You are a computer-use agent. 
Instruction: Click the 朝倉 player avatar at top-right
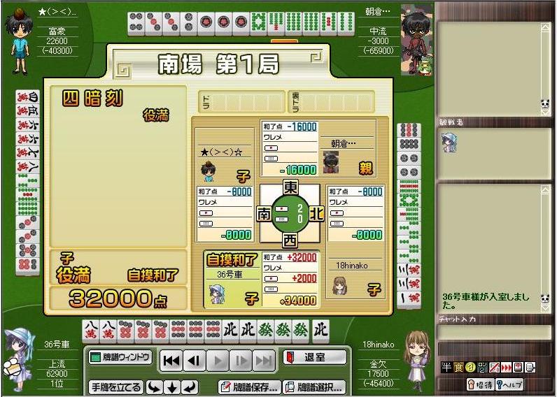[416, 39]
